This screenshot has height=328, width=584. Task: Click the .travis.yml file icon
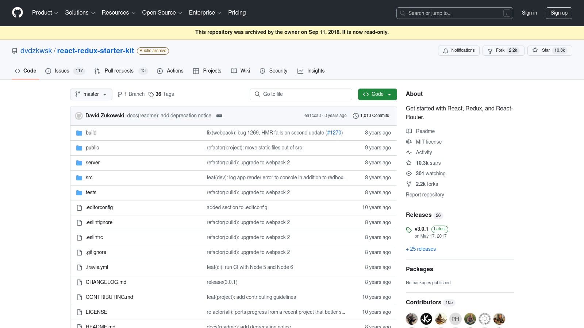tap(79, 268)
